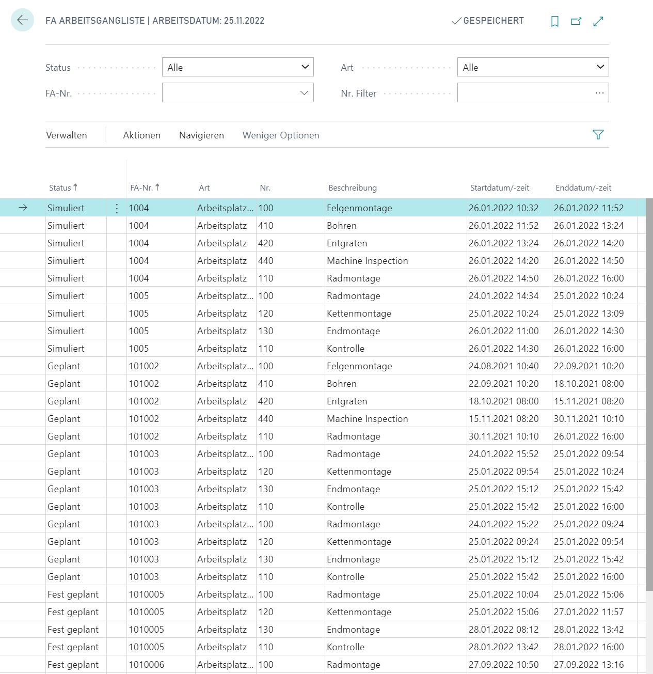The image size is (653, 674).
Task: Click inside the Nr. Filter field
Action: tap(524, 93)
